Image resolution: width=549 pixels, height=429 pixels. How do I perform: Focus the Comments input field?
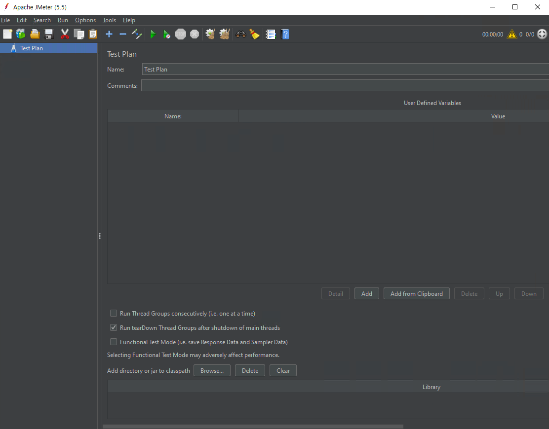(345, 86)
